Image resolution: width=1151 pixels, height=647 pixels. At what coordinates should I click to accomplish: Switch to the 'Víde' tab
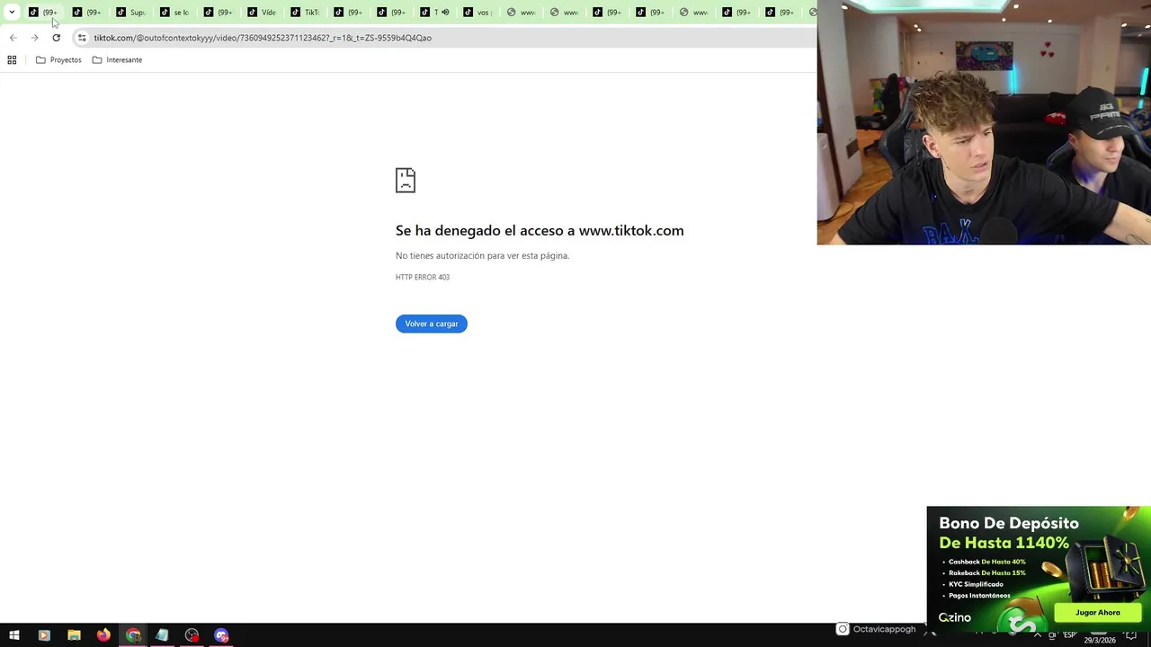click(x=262, y=12)
